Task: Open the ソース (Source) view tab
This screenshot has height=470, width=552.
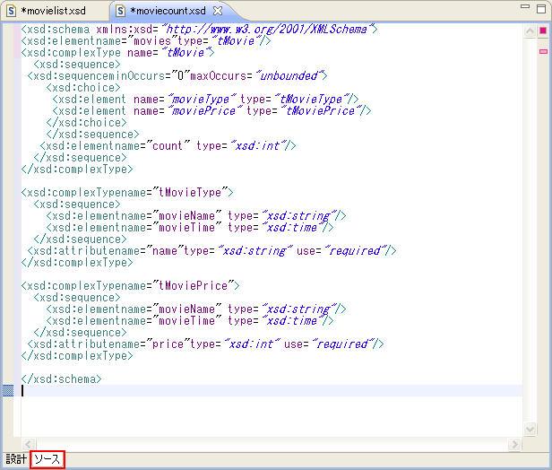Action: point(47,459)
